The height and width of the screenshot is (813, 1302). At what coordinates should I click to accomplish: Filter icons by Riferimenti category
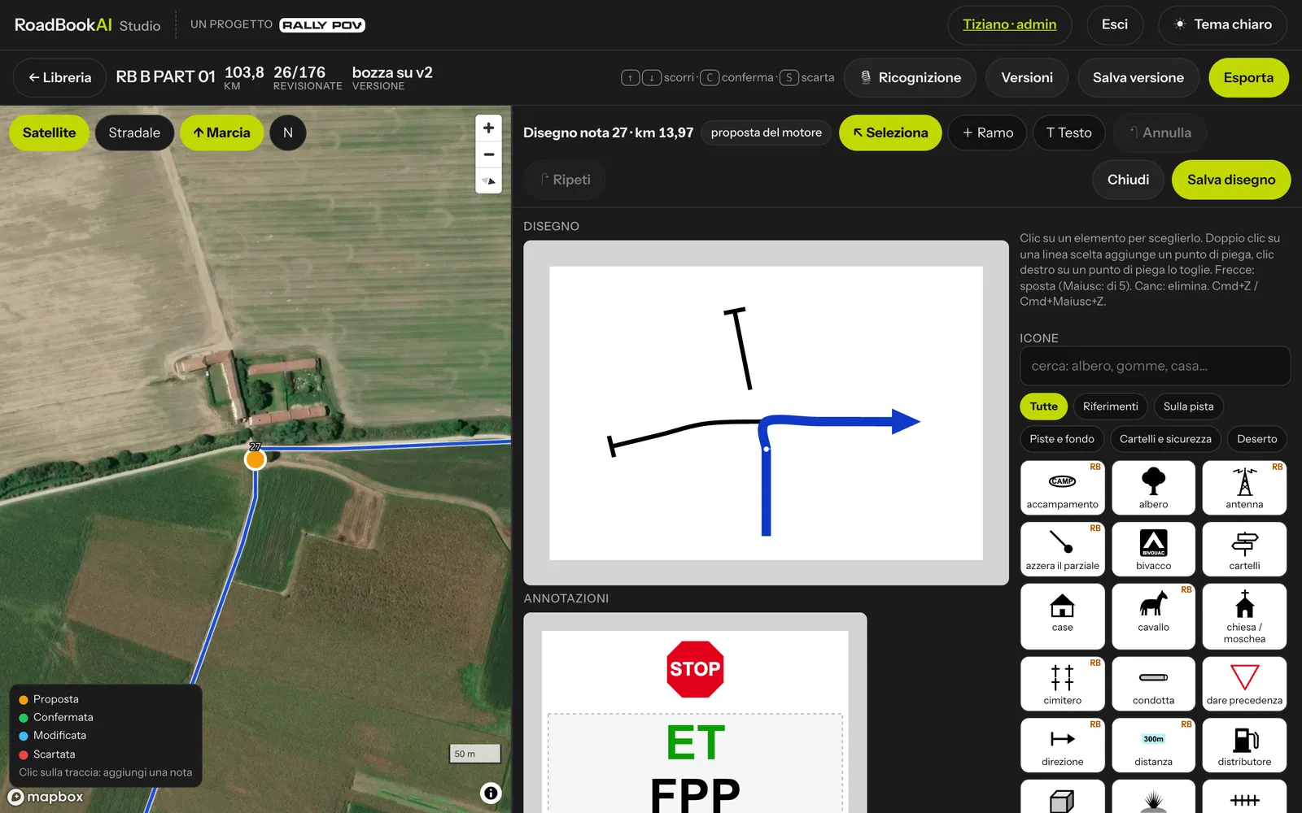pos(1110,406)
